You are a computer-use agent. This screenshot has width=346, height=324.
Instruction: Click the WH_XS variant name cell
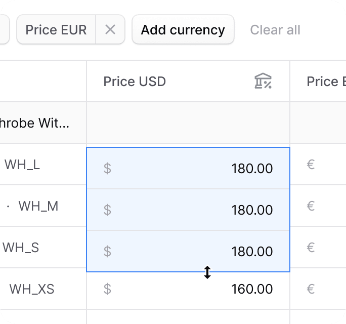point(32,289)
